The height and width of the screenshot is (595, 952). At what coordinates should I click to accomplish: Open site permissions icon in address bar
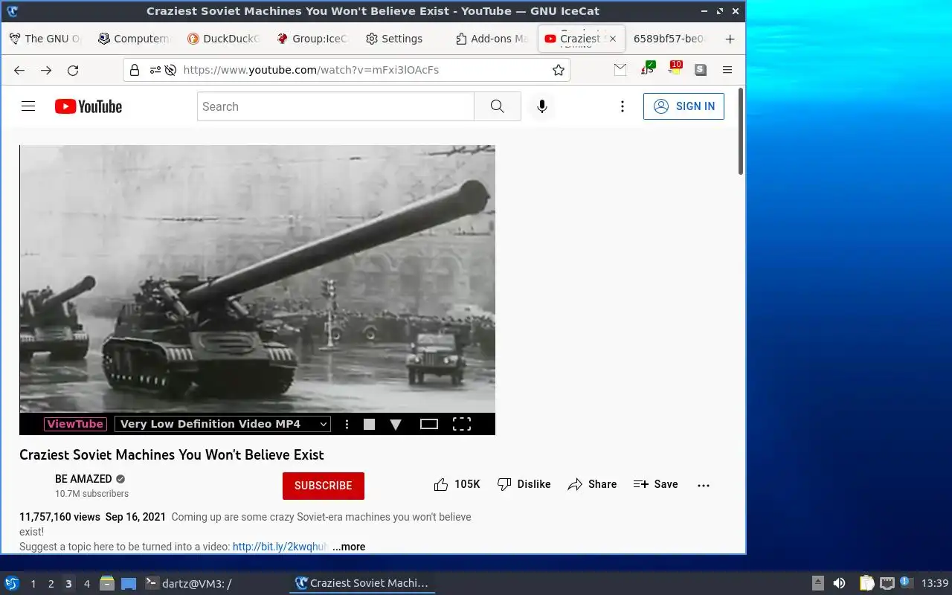[x=155, y=70]
